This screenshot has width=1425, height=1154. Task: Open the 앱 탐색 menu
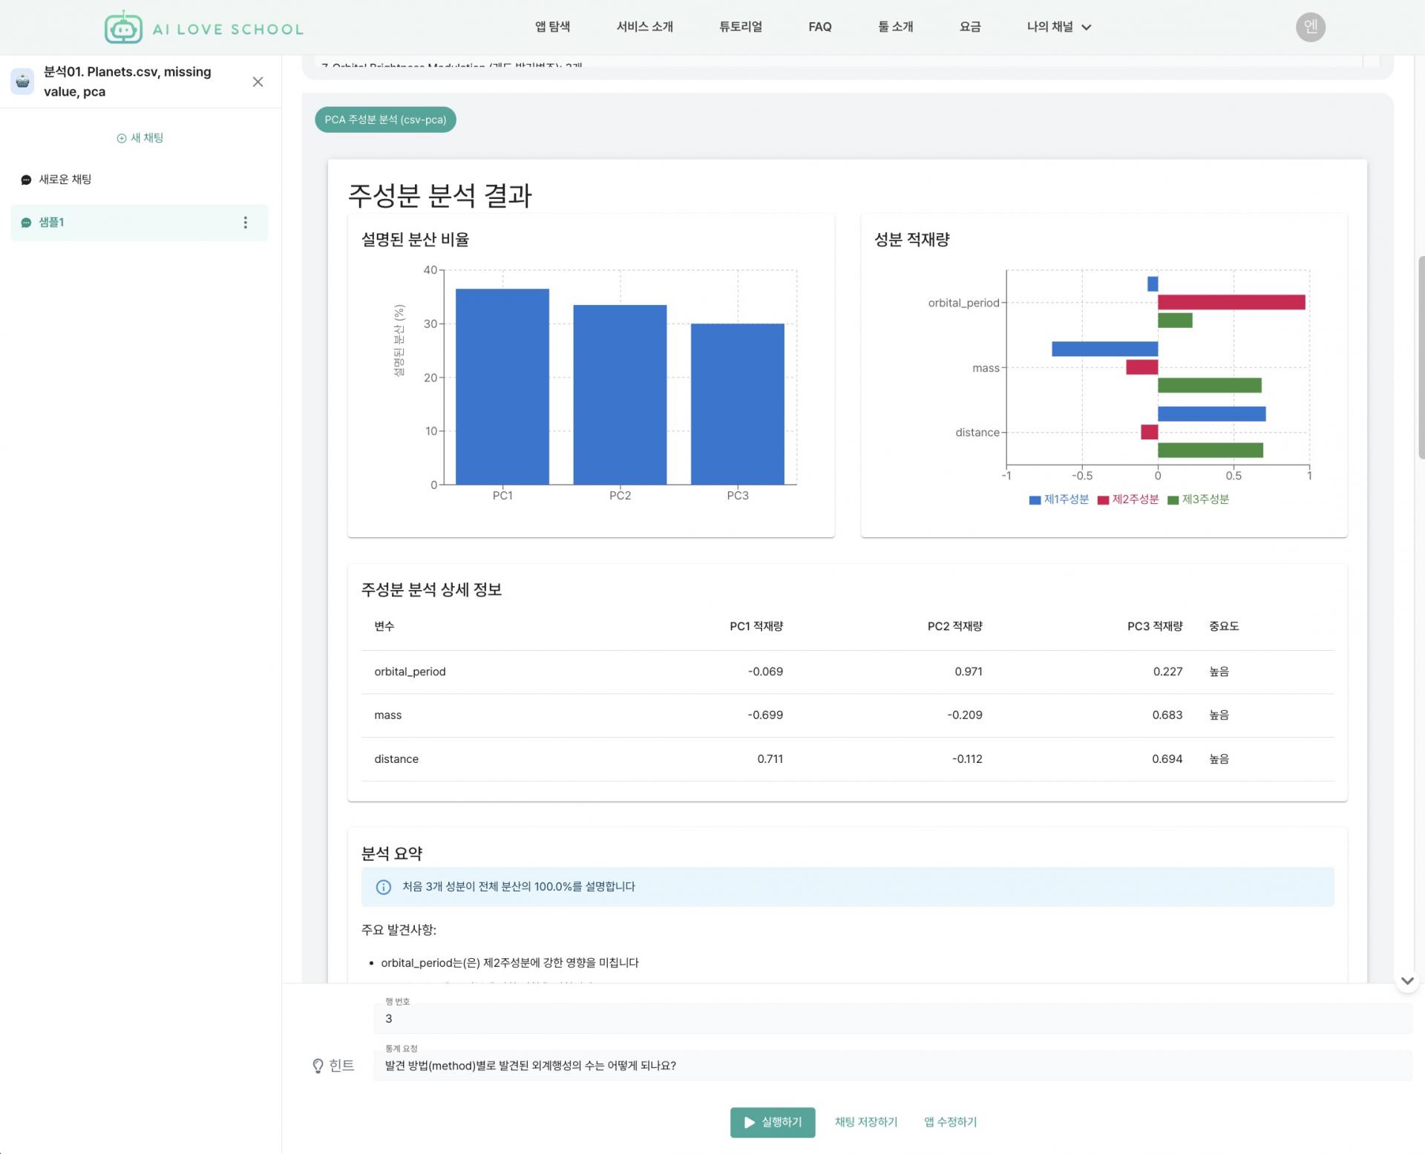(x=552, y=27)
